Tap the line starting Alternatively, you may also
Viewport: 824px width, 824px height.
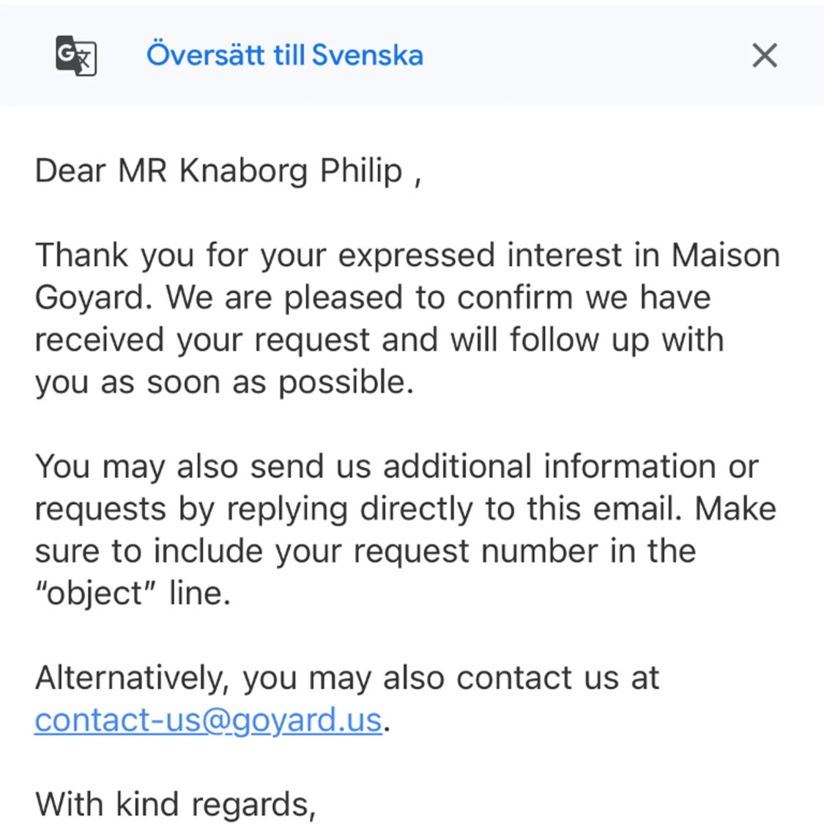(347, 678)
